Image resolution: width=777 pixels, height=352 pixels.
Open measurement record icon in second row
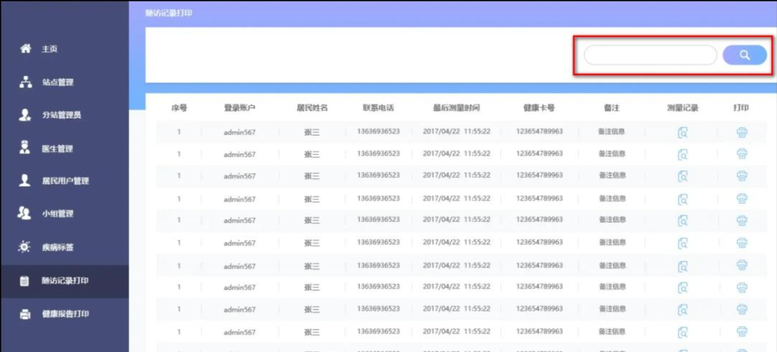point(683,154)
